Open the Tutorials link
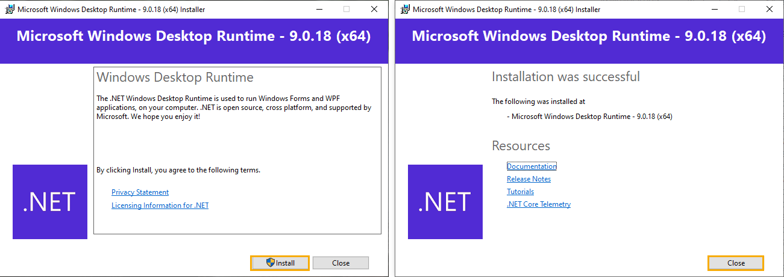Screen dimensions: 784x277 coord(520,192)
